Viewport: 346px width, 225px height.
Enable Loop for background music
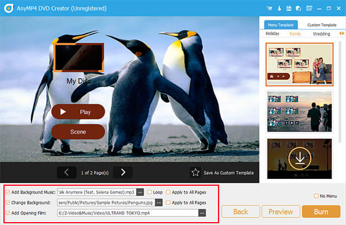tap(149, 192)
